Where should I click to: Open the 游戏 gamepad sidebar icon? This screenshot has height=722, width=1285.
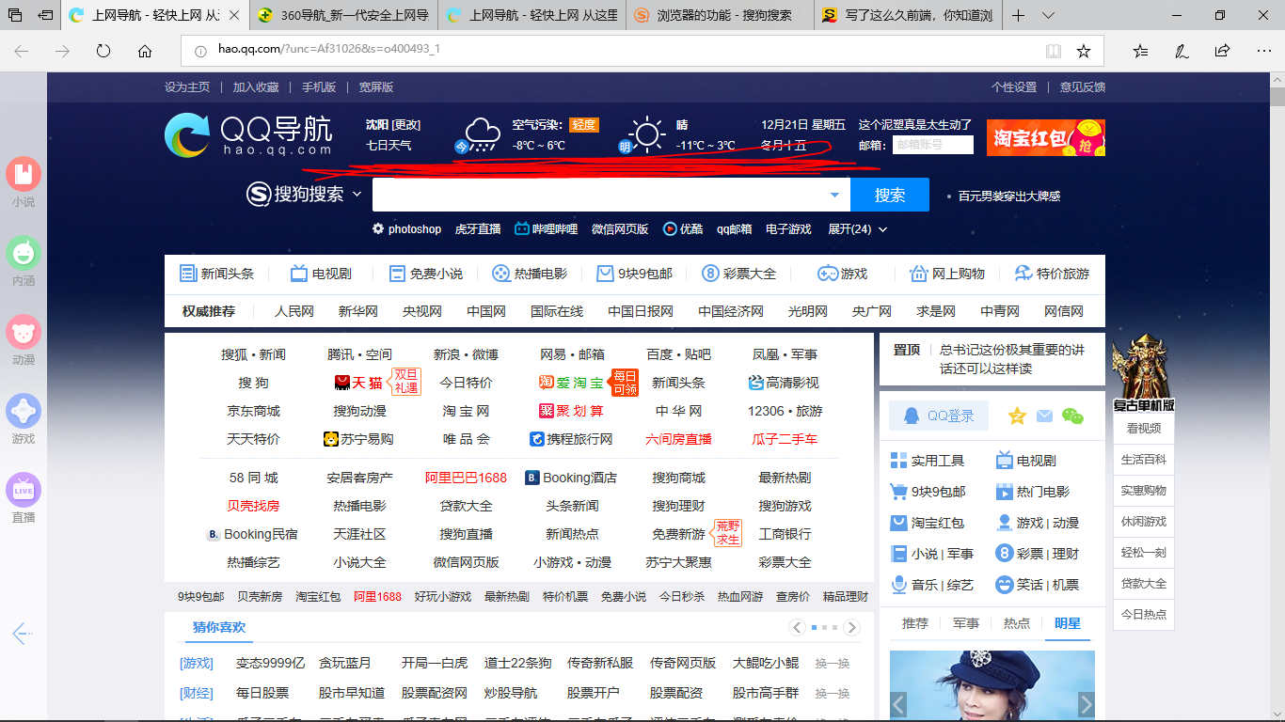24,411
